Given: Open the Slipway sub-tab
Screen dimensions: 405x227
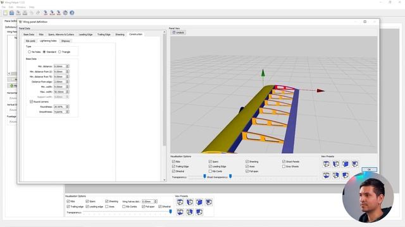Looking at the screenshot, I should 66,41.
